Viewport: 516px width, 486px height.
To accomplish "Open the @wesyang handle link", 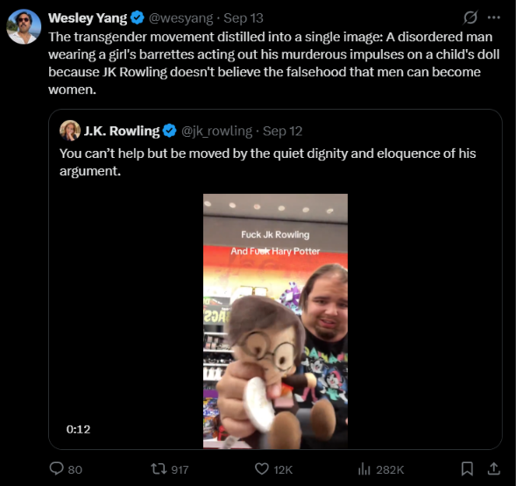I will click(181, 18).
